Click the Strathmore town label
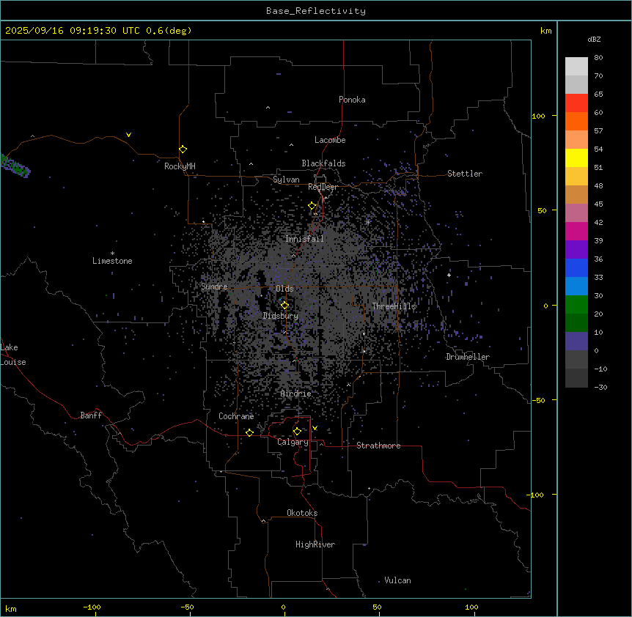Screen dimensions: 632x617 pyautogui.click(x=378, y=446)
